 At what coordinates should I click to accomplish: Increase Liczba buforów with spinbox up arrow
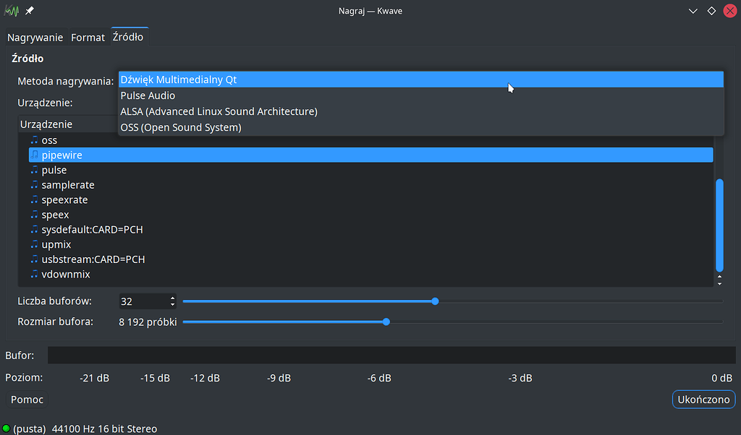(172, 298)
